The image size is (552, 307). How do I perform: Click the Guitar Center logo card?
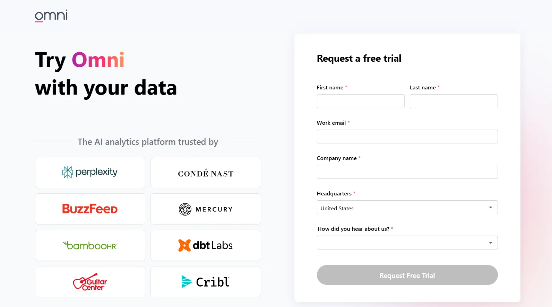(90, 282)
